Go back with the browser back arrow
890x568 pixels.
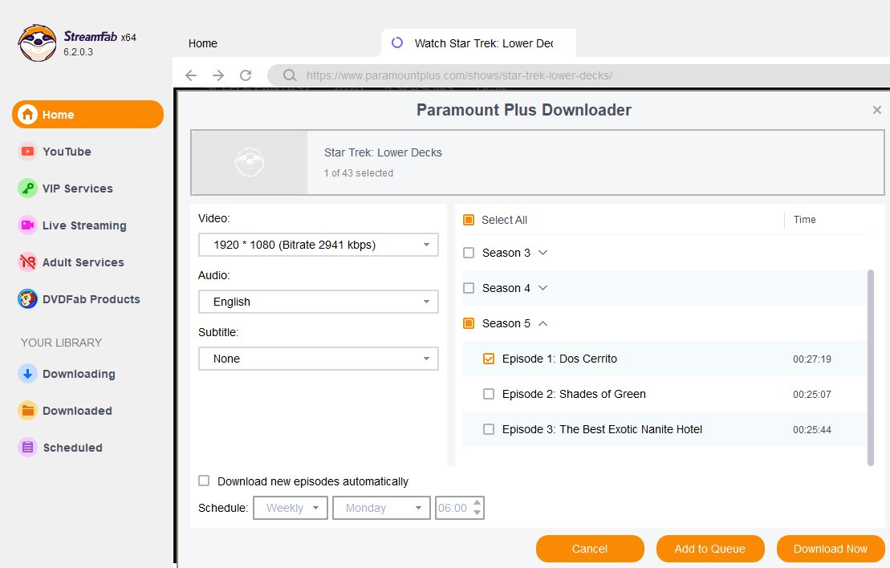point(191,75)
